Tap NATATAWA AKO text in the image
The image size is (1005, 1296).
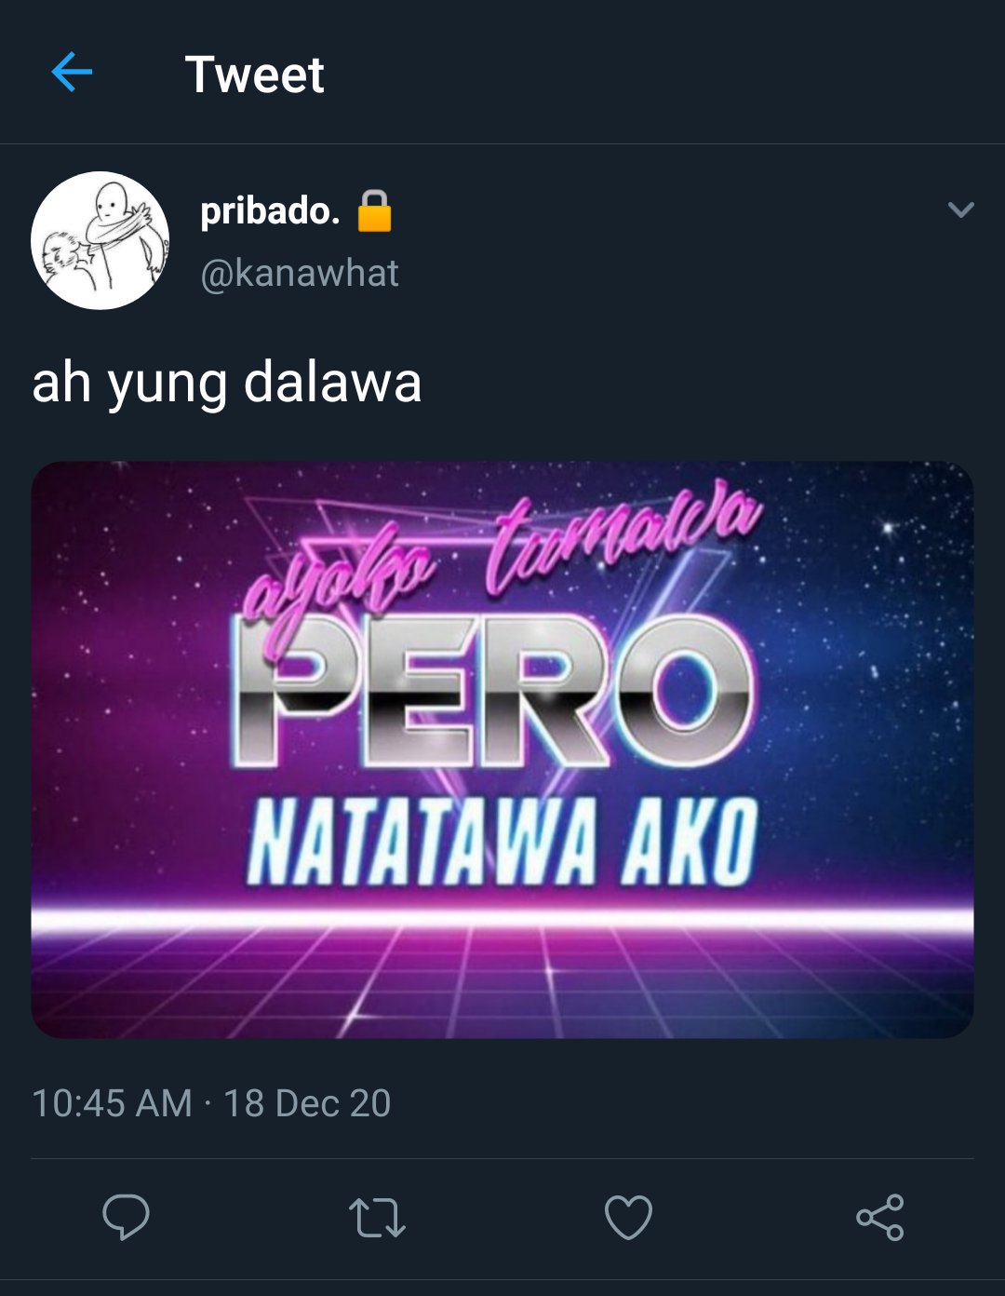[502, 843]
